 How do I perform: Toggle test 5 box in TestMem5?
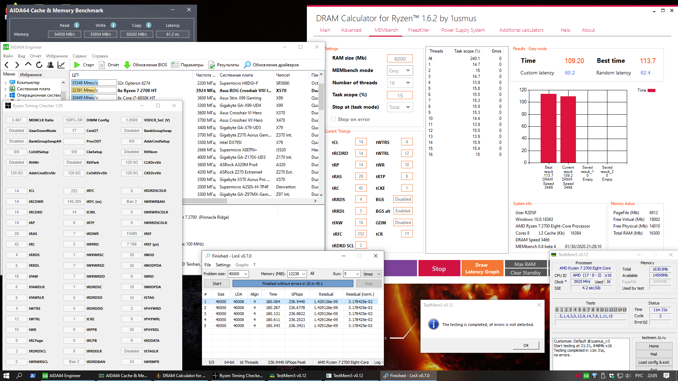coord(579,310)
